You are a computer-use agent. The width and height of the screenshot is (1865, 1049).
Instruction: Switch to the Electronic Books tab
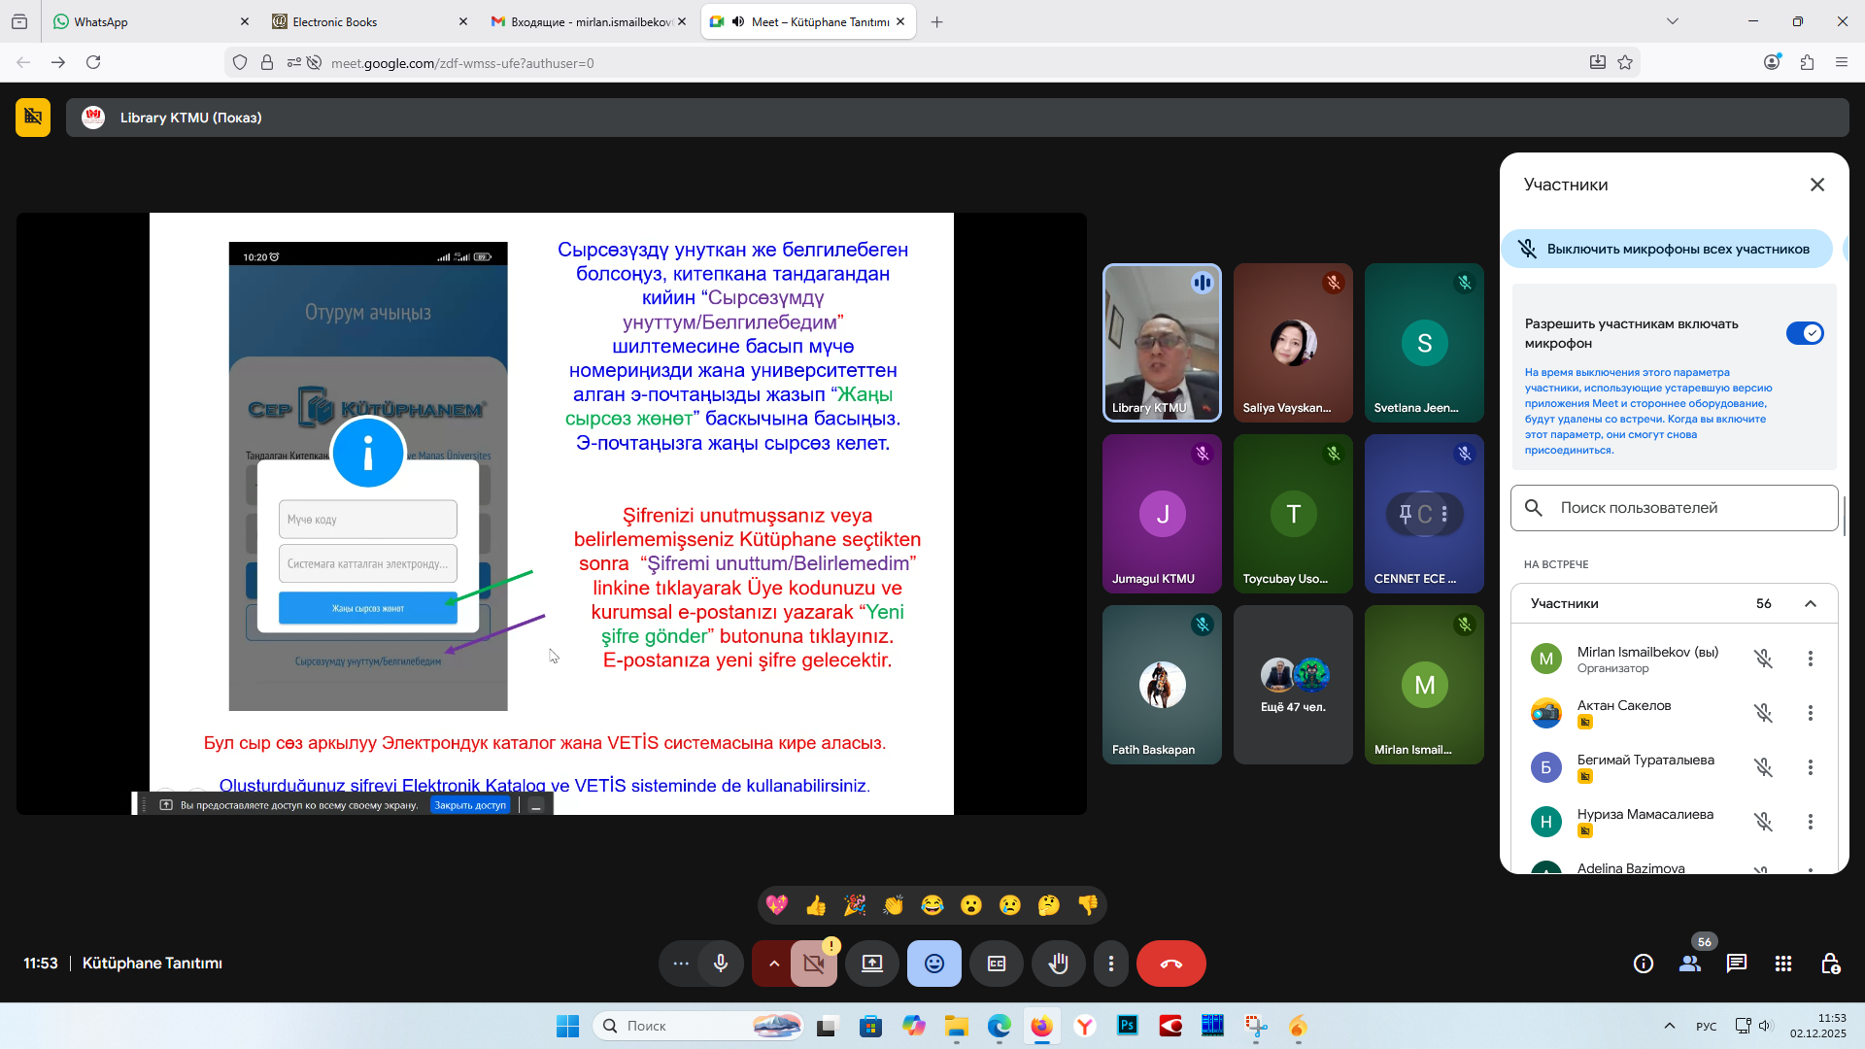pos(335,21)
